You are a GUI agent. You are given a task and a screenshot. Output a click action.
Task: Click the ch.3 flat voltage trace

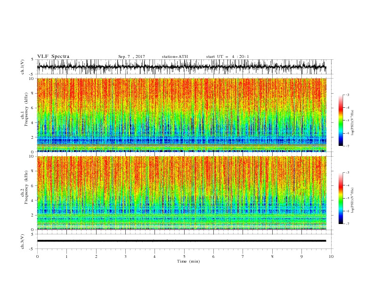pos(181,241)
